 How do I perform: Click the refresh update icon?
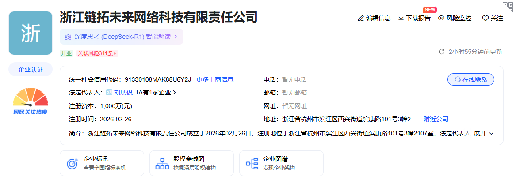point(441,52)
